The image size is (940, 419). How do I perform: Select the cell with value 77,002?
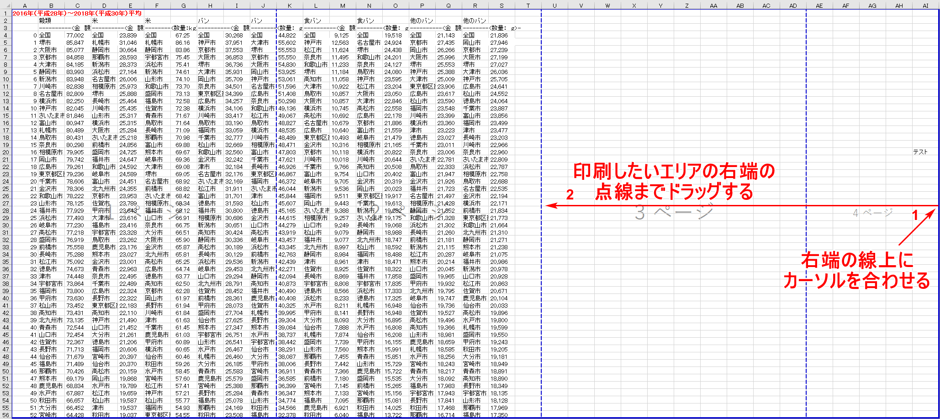(78, 35)
